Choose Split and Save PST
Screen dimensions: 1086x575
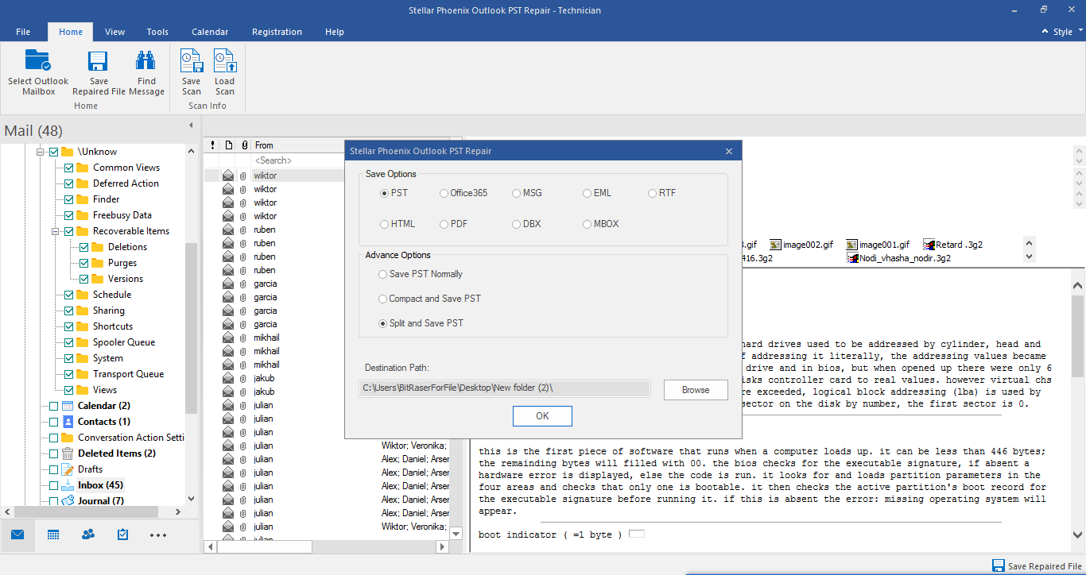(421, 323)
